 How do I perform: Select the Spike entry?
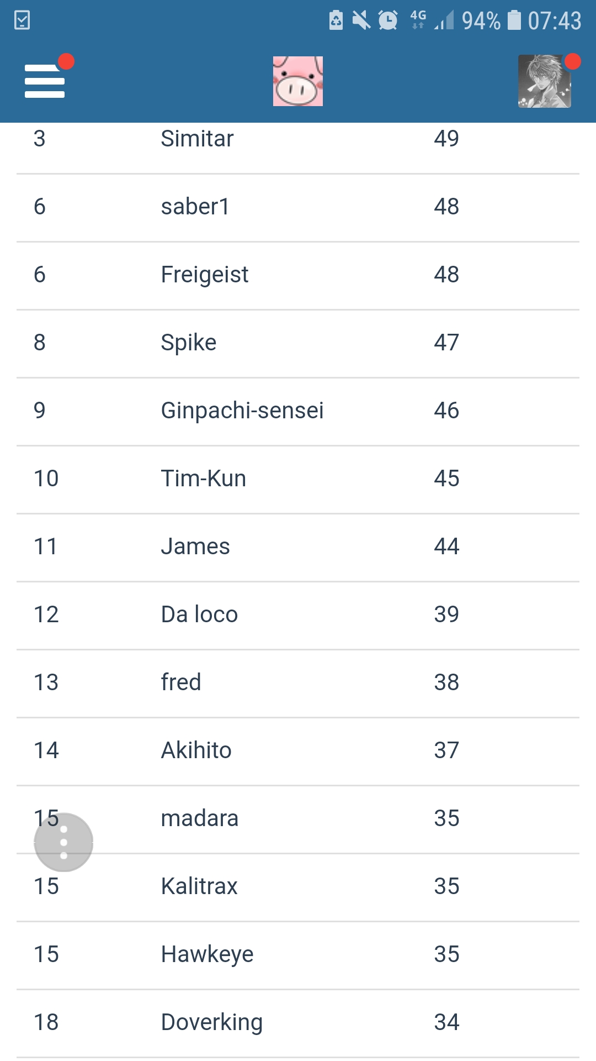298,344
